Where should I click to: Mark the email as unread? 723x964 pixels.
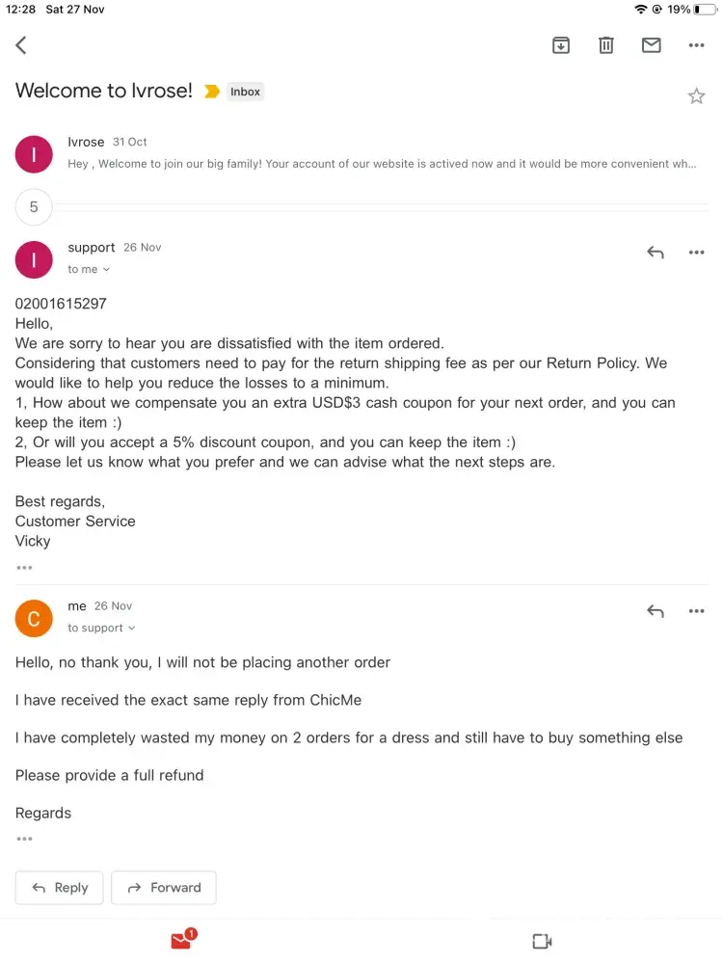[652, 45]
